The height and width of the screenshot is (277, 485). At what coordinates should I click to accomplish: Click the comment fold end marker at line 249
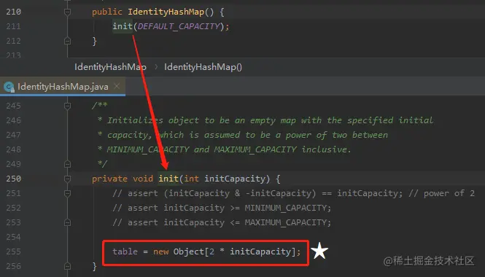(x=67, y=164)
